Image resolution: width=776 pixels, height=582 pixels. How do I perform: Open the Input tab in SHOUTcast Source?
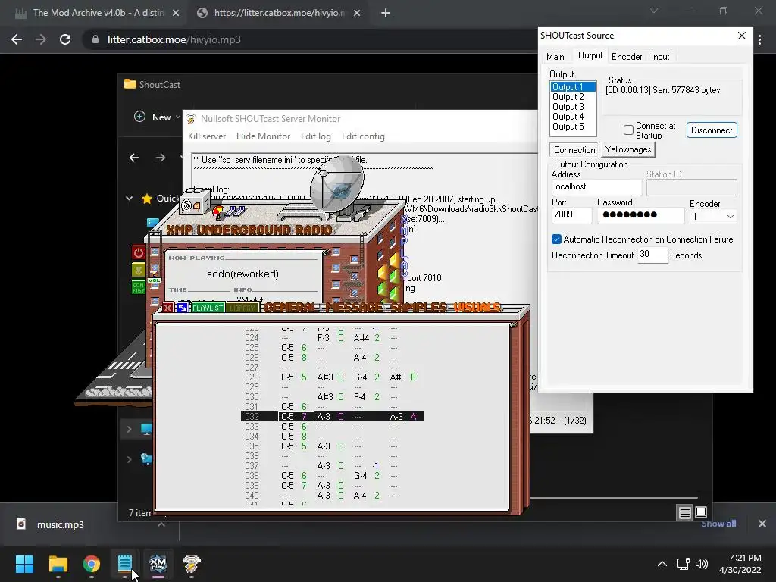660,57
